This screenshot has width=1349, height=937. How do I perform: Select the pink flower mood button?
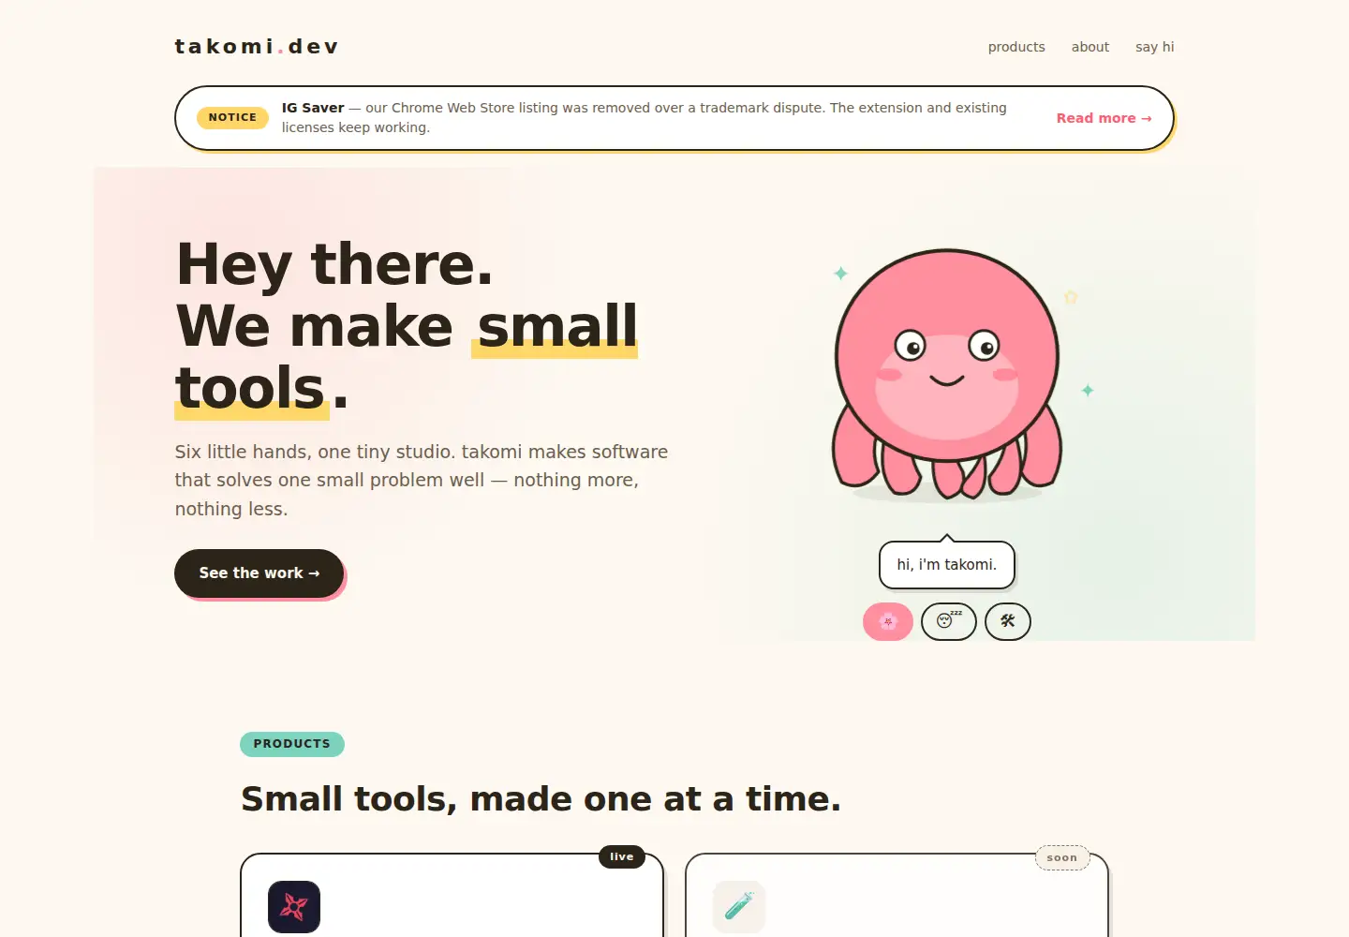888,621
